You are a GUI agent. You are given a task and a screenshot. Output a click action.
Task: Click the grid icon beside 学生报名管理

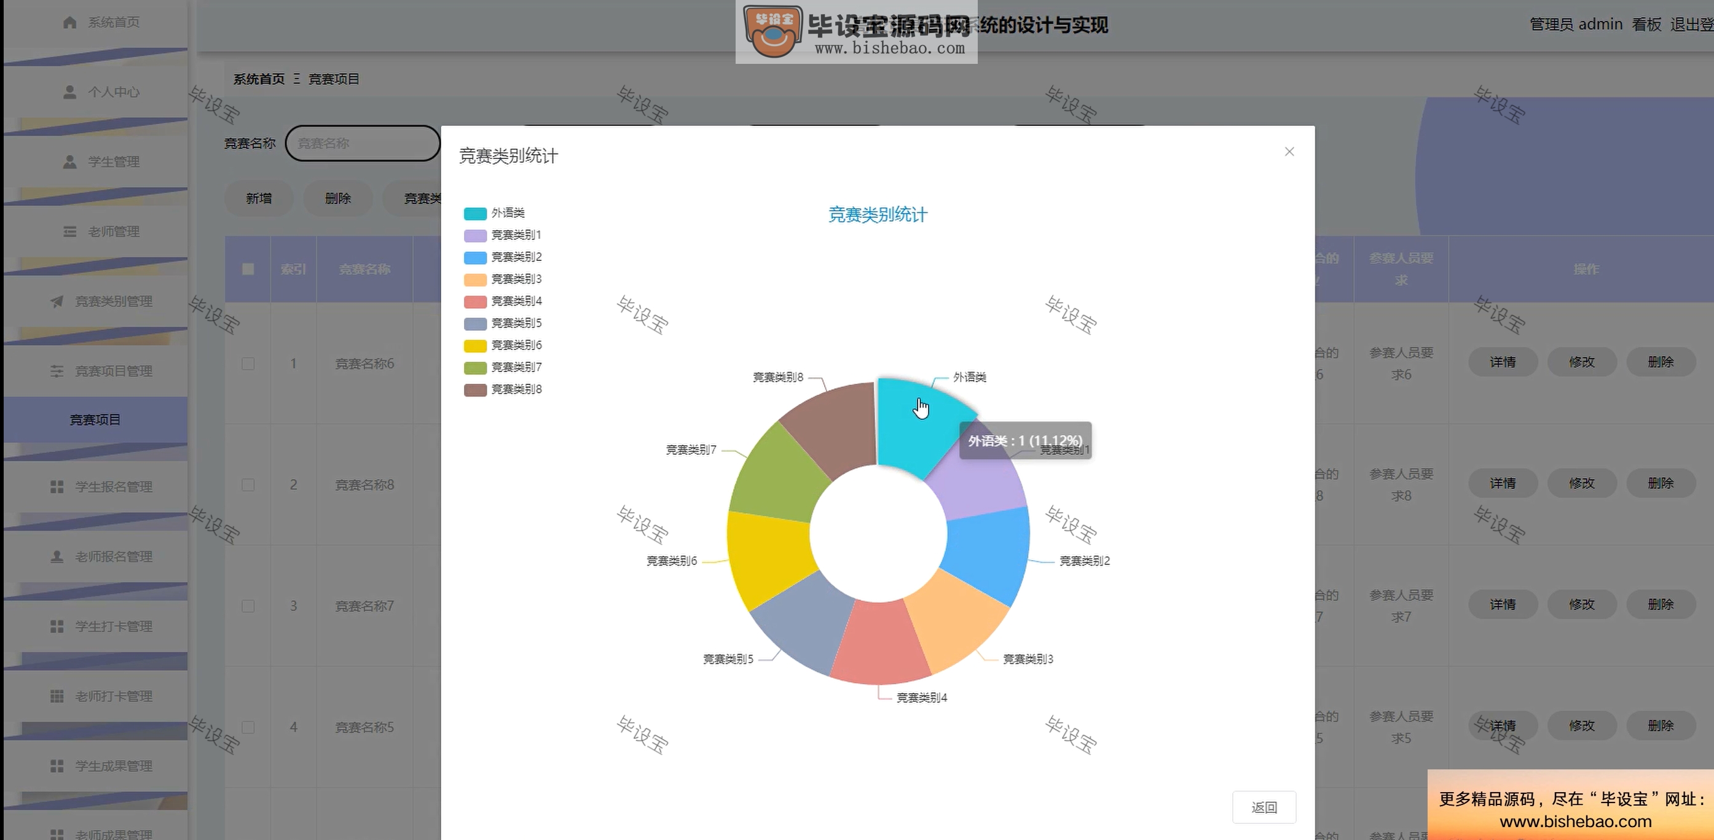pos(57,487)
